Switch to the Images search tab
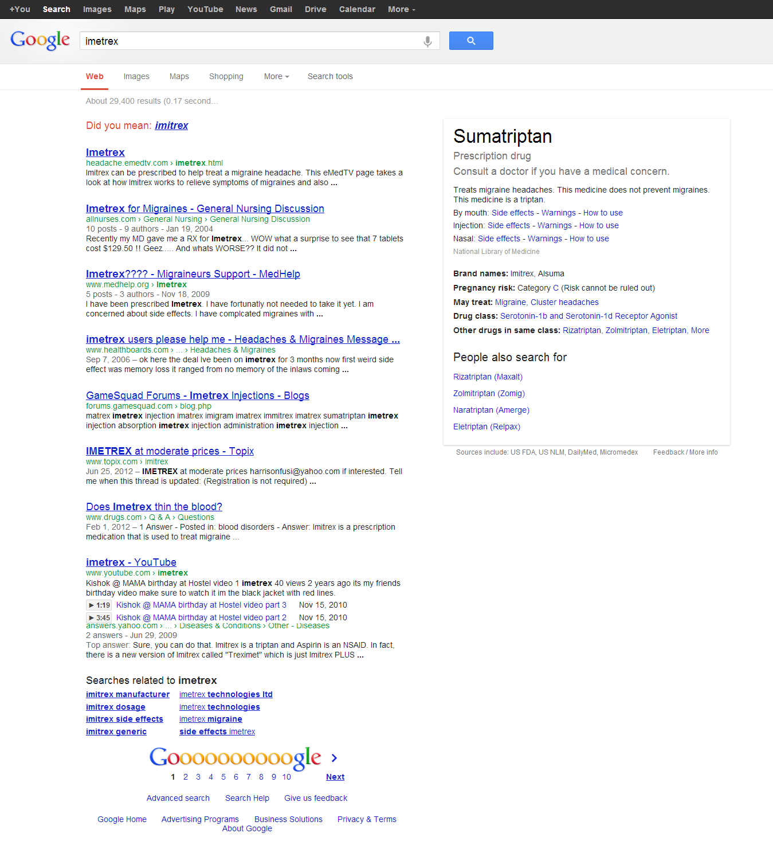 click(136, 76)
